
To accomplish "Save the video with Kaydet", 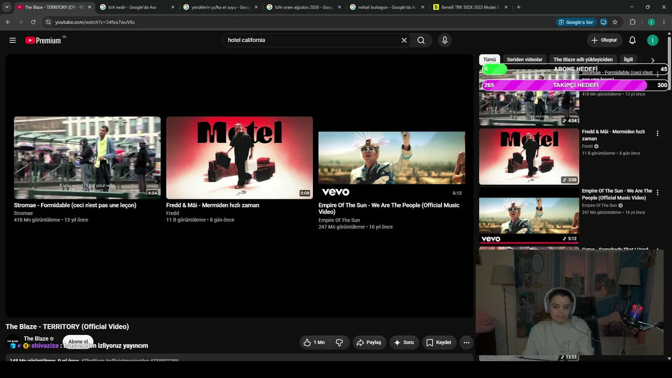I will (x=439, y=342).
